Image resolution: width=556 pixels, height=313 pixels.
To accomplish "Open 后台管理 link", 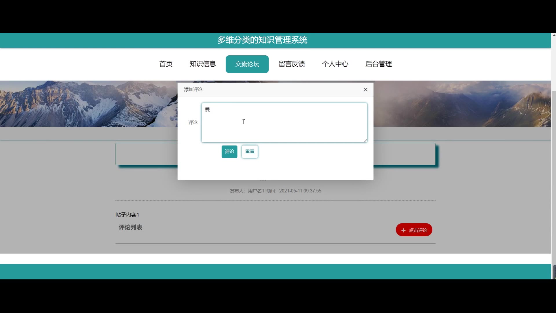I will click(378, 64).
